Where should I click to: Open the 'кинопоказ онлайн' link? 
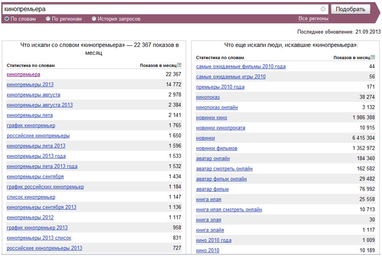(217, 108)
